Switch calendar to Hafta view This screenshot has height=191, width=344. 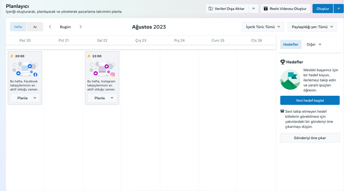[18, 27]
